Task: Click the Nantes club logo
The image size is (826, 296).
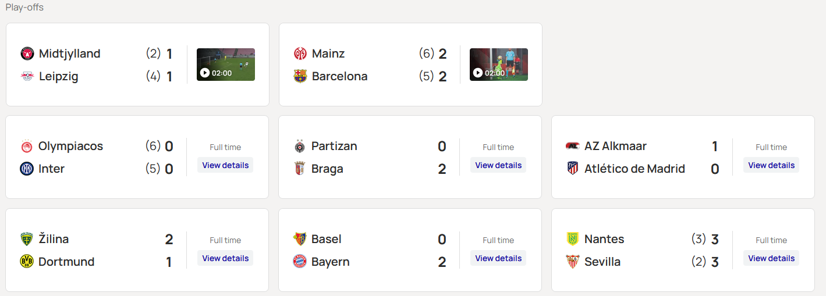Action: point(573,239)
